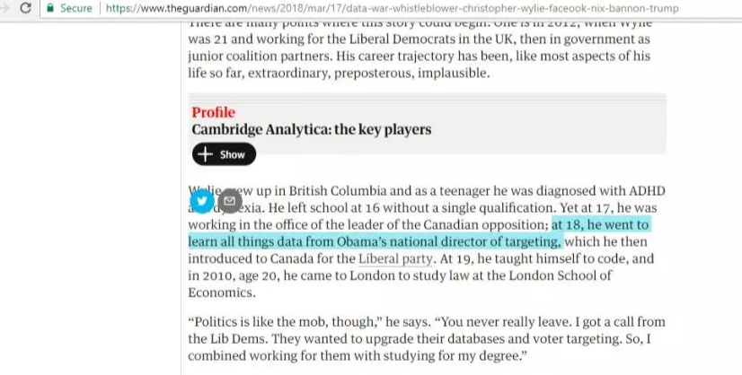The image size is (742, 375).
Task: Share highlighted text via email icon
Action: pos(229,201)
